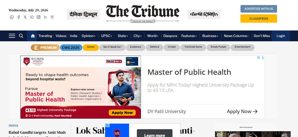
Task: Open the ad choices options icon
Action: click(x=263, y=58)
